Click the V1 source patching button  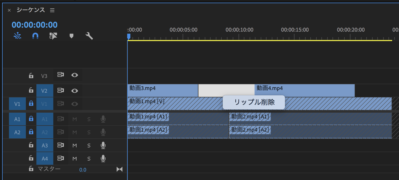point(17,104)
